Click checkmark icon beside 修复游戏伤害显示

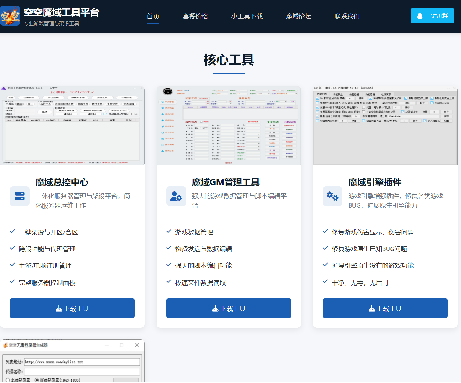click(325, 231)
